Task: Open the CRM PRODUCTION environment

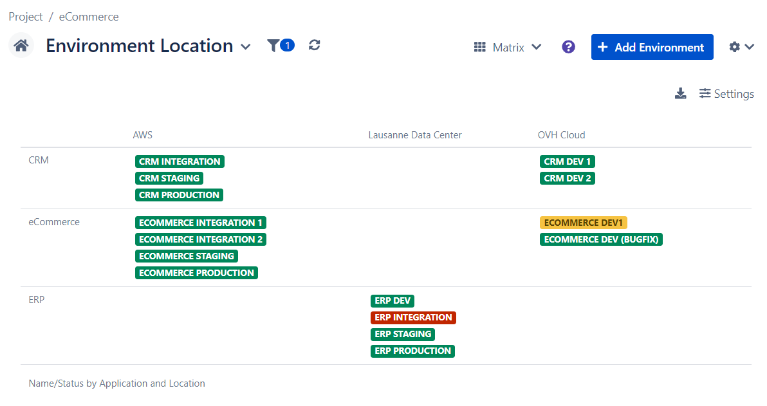Action: click(180, 195)
